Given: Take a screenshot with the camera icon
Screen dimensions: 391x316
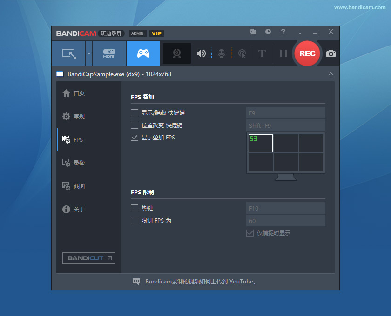Looking at the screenshot, I should coord(331,53).
